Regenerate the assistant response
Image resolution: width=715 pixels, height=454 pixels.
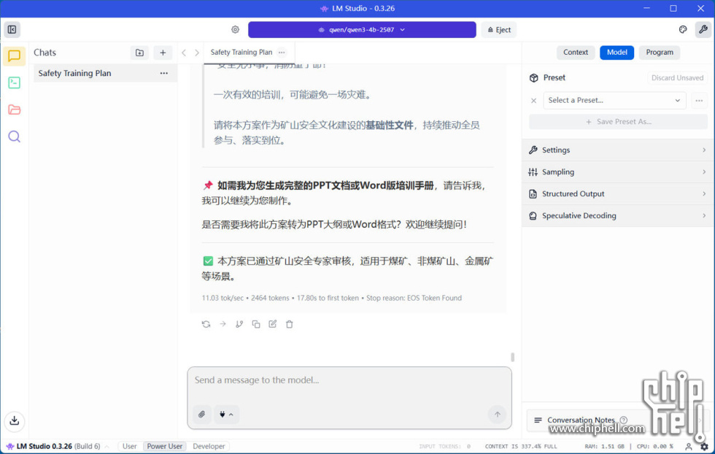[206, 324]
